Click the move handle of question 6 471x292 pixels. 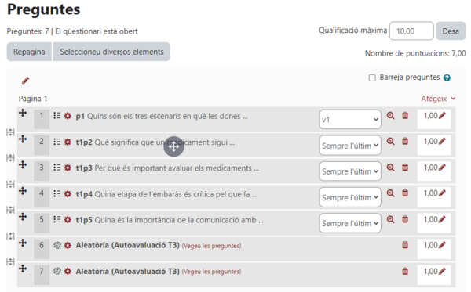click(x=23, y=243)
